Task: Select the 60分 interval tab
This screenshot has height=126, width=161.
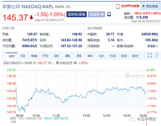Action: [135, 56]
